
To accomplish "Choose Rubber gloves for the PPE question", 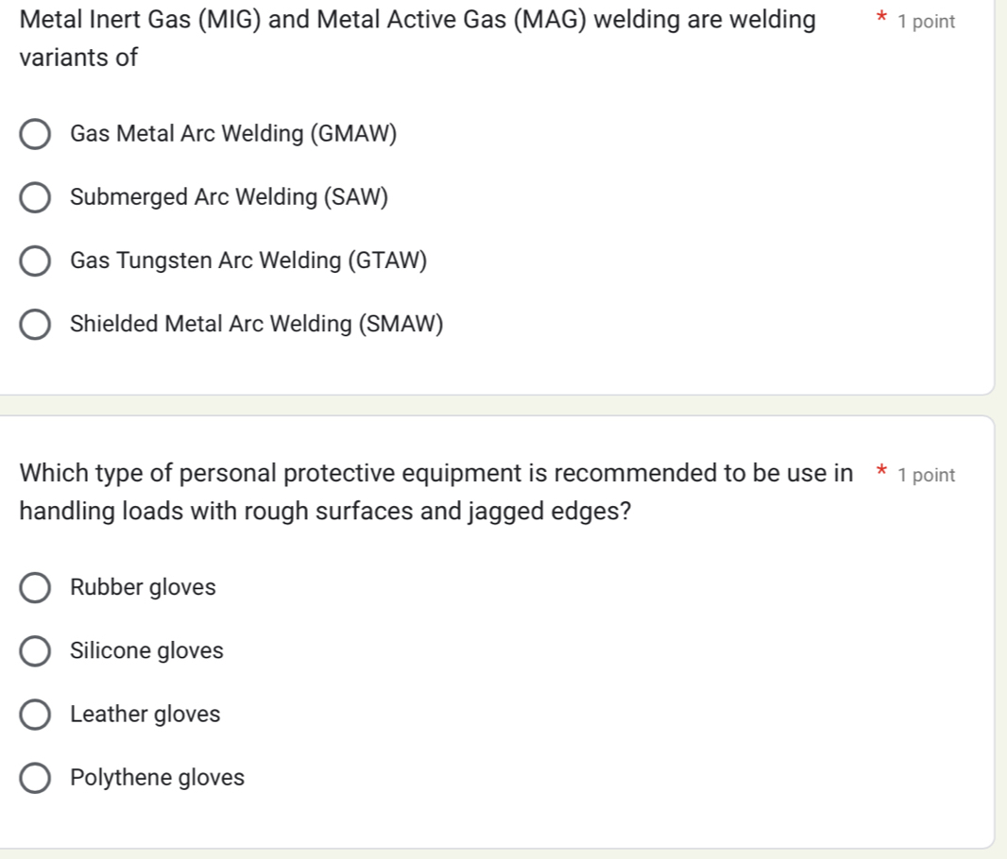I will 35,587.
